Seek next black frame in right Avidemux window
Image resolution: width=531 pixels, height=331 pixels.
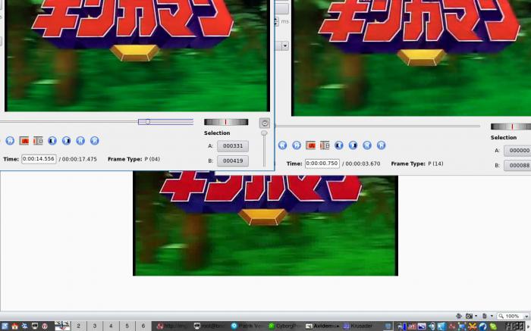(x=353, y=145)
